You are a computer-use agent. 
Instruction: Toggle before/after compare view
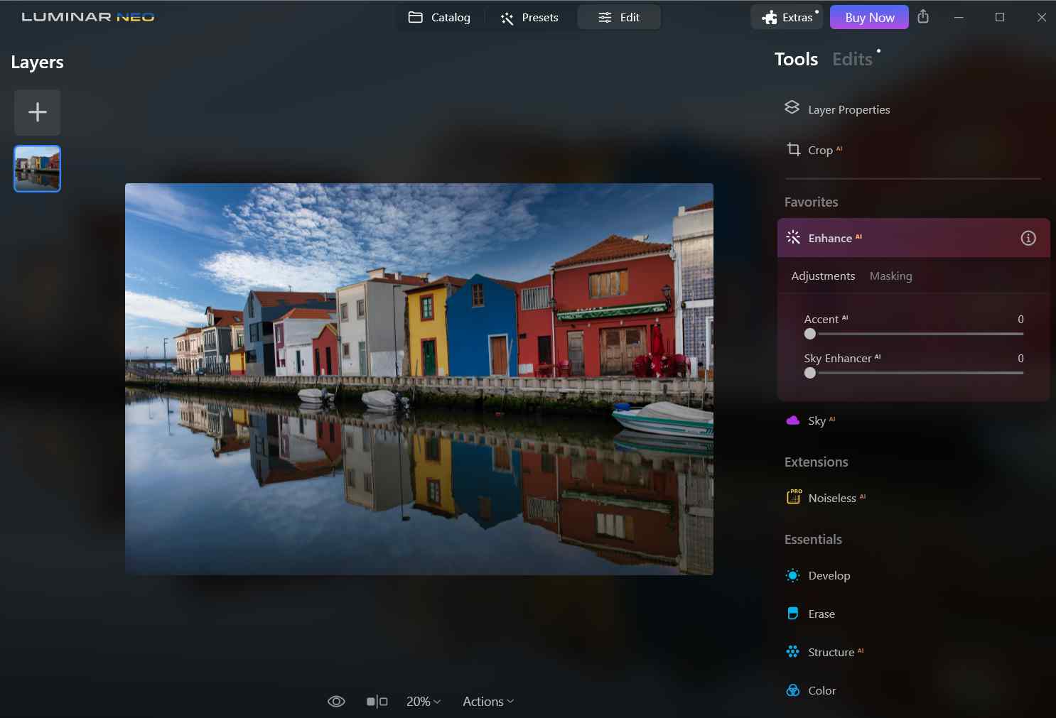[377, 702]
